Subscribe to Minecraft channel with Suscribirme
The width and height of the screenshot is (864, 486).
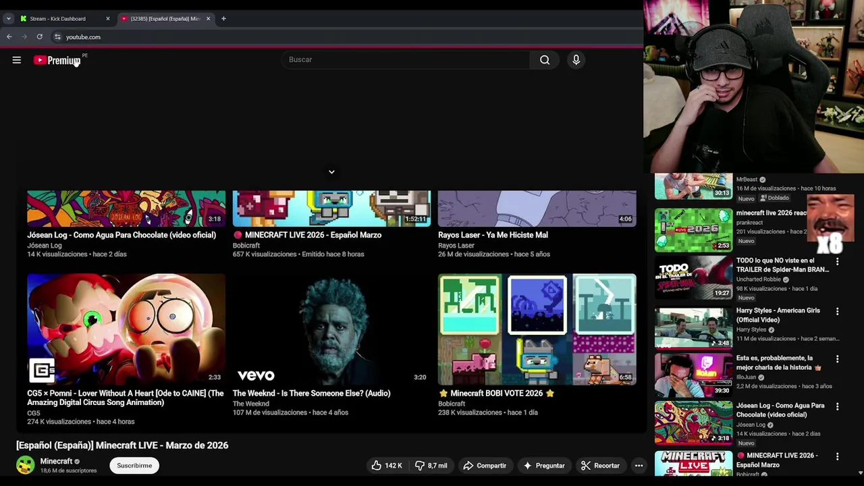pyautogui.click(x=134, y=466)
